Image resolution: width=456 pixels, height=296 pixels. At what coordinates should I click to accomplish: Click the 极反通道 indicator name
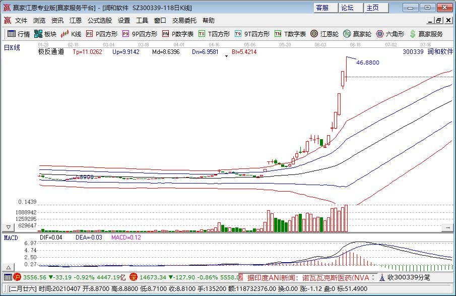[51, 52]
